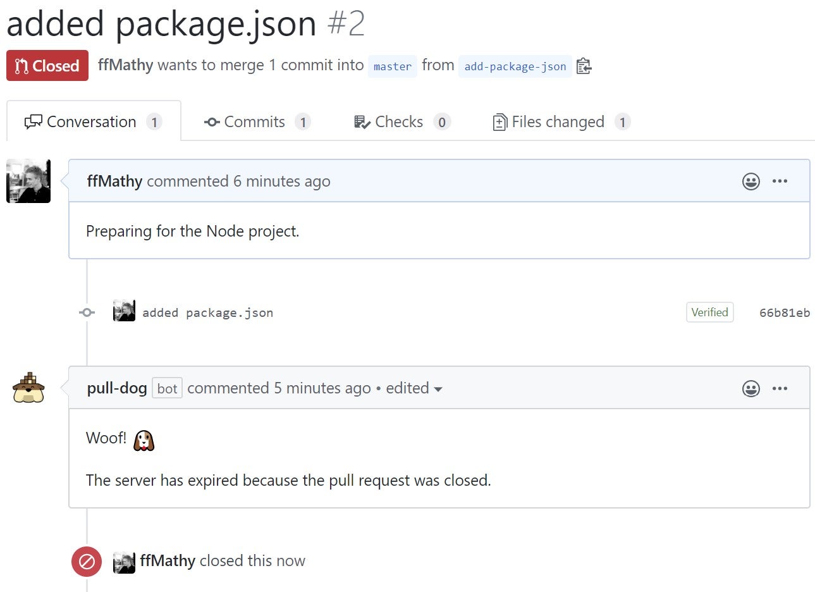Image resolution: width=815 pixels, height=592 pixels.
Task: Add reaction emoji to ffMathy's comment
Action: (751, 182)
